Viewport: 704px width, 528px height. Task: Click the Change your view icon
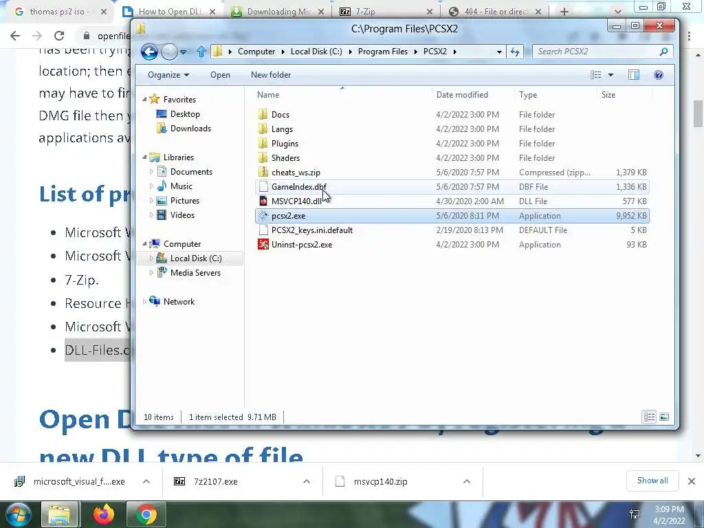[x=596, y=75]
